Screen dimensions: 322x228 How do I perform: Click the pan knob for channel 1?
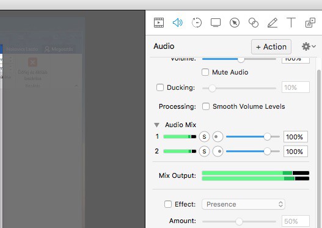(218, 136)
